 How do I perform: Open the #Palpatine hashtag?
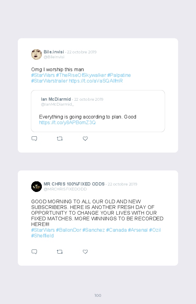click(119, 75)
